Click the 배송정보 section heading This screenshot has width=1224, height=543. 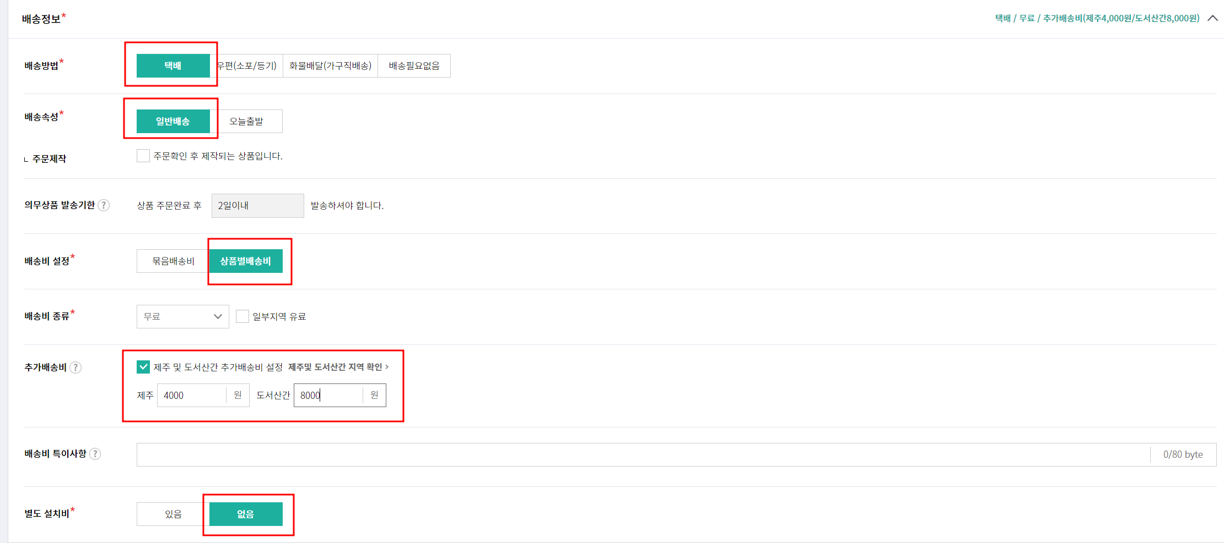[x=41, y=19]
